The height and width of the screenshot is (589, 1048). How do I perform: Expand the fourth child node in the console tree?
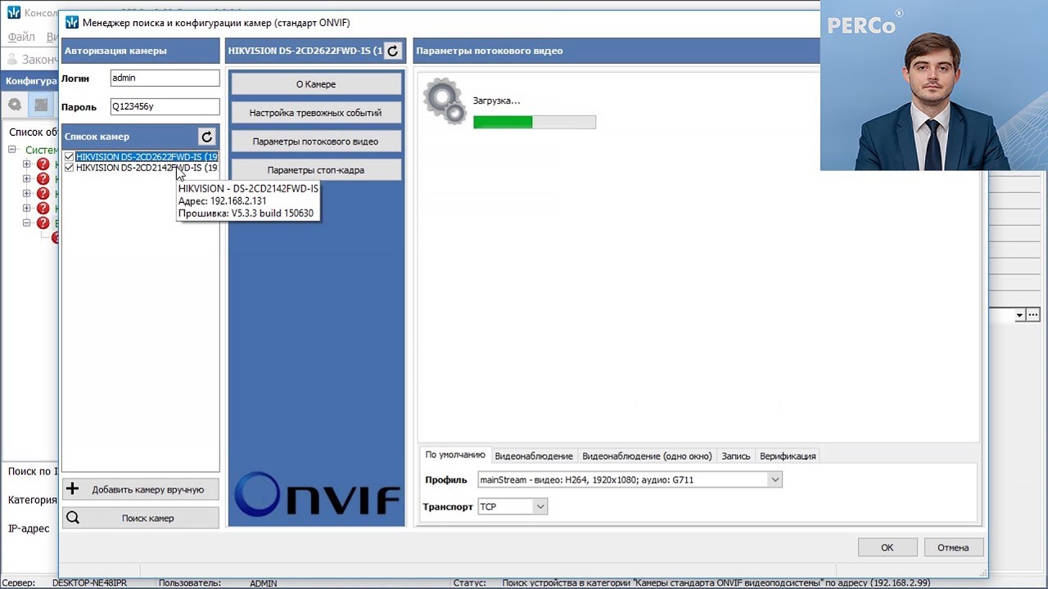click(27, 209)
